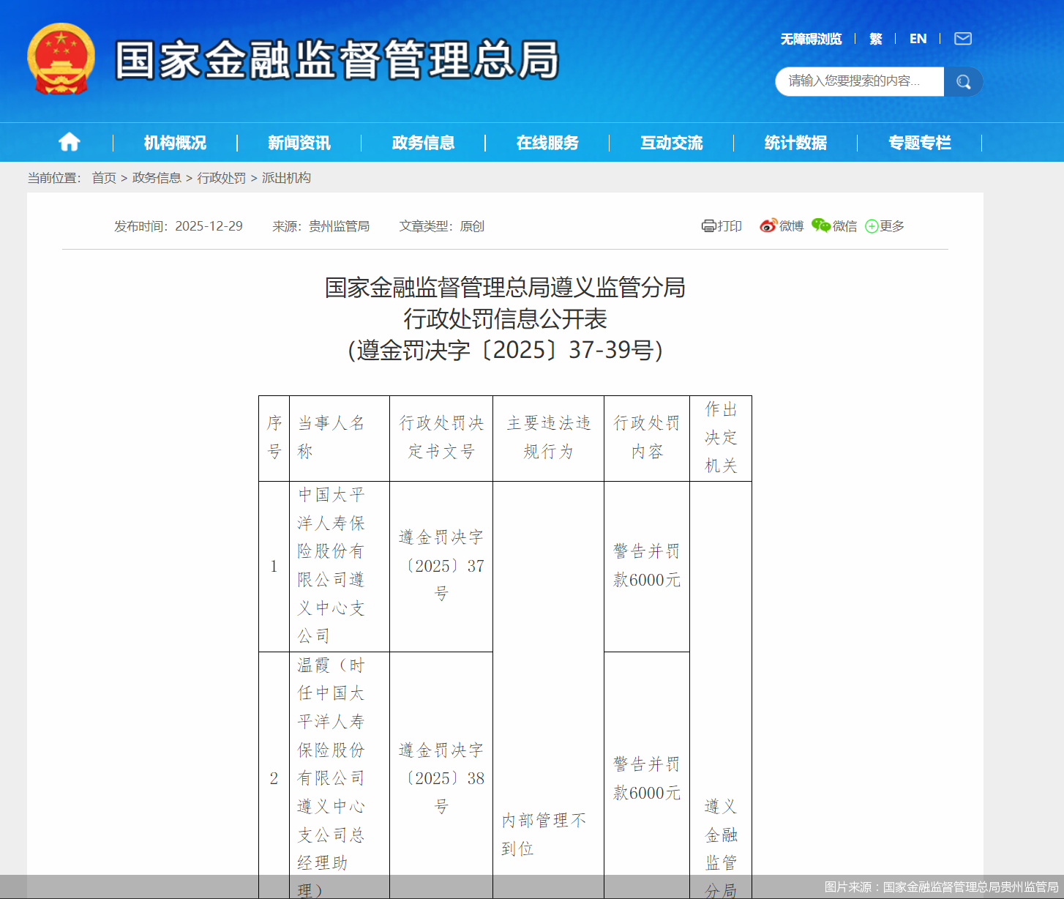The height and width of the screenshot is (899, 1064).
Task: Navigate to 首页 in the breadcrumb
Action: [105, 177]
